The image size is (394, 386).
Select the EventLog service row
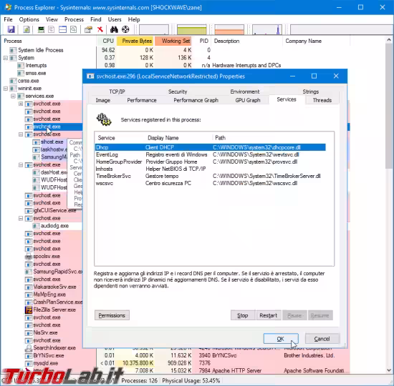pyautogui.click(x=211, y=154)
